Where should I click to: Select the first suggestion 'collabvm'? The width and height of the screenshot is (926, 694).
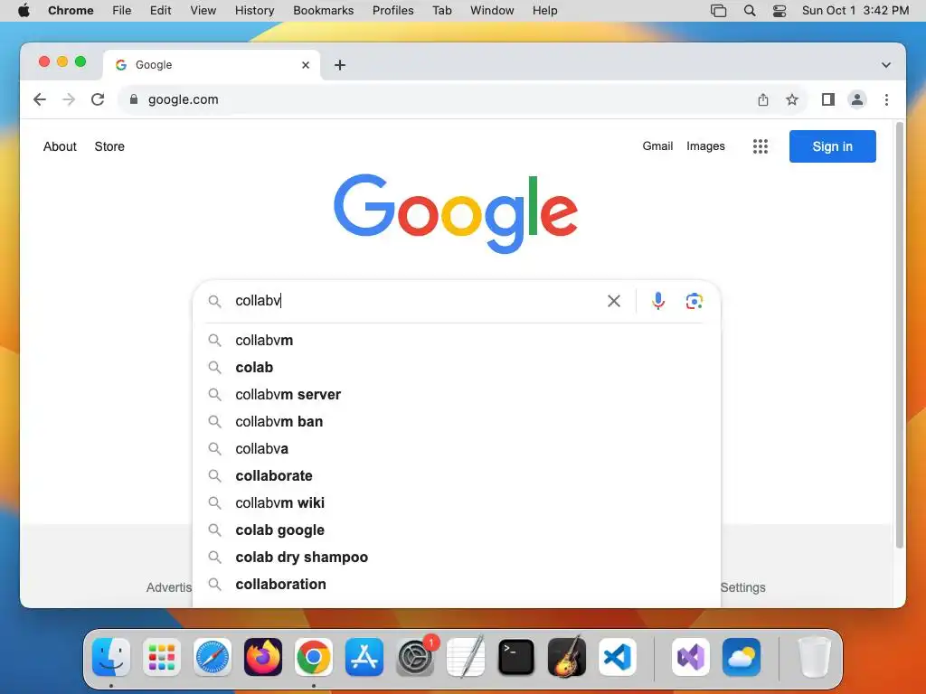tap(456, 341)
